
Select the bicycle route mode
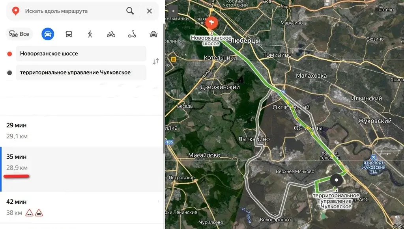(111, 34)
